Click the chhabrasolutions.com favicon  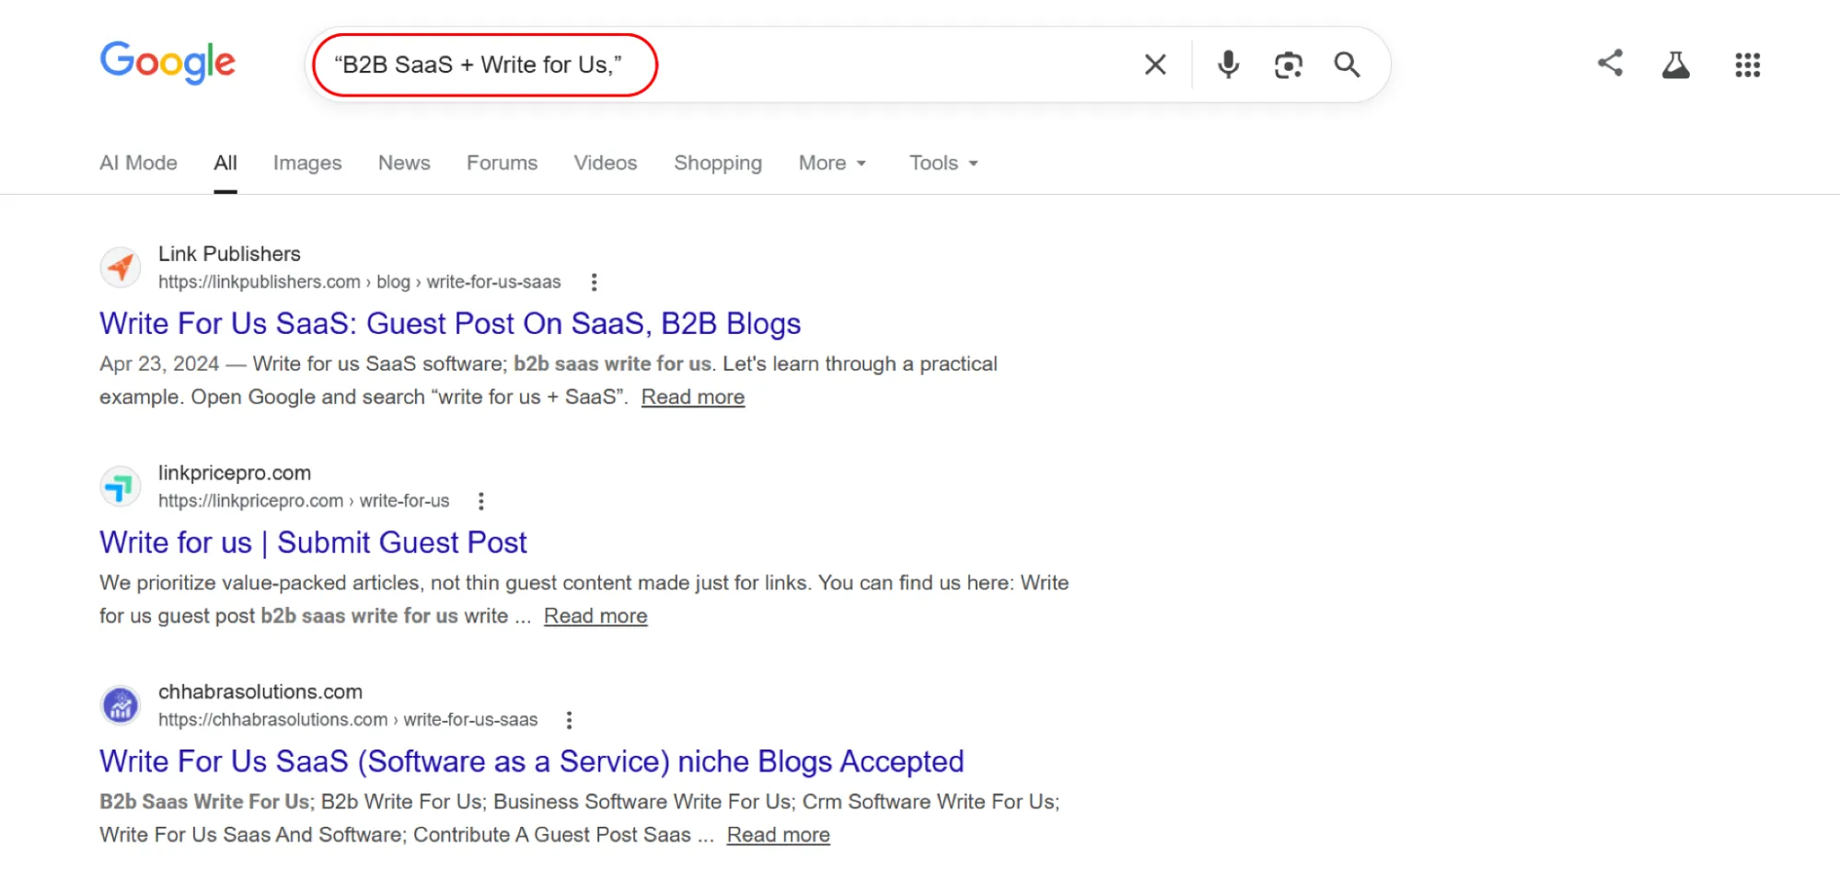(x=120, y=704)
